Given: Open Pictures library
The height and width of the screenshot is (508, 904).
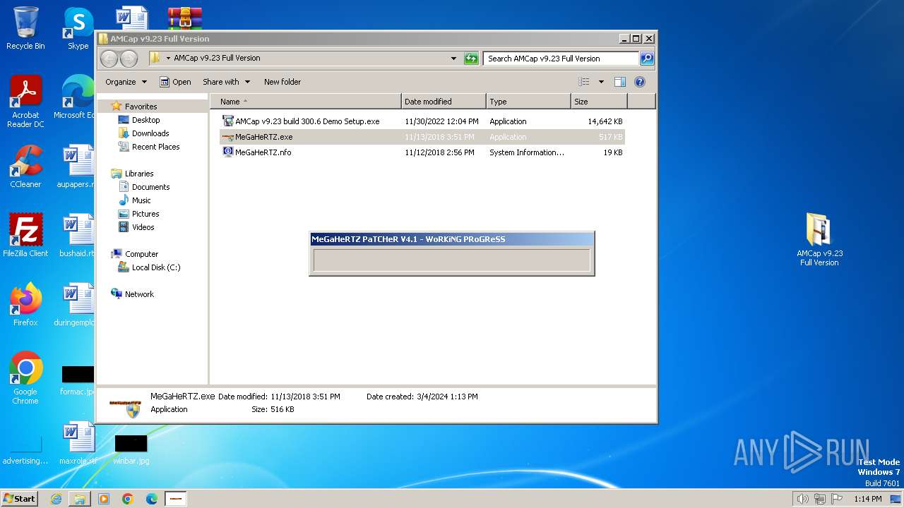Looking at the screenshot, I should pos(145,214).
